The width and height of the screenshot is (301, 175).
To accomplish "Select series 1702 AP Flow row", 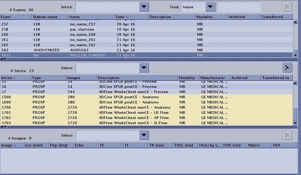I will [146, 118].
